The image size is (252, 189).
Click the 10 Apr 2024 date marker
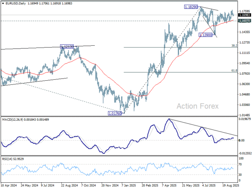[9, 186]
